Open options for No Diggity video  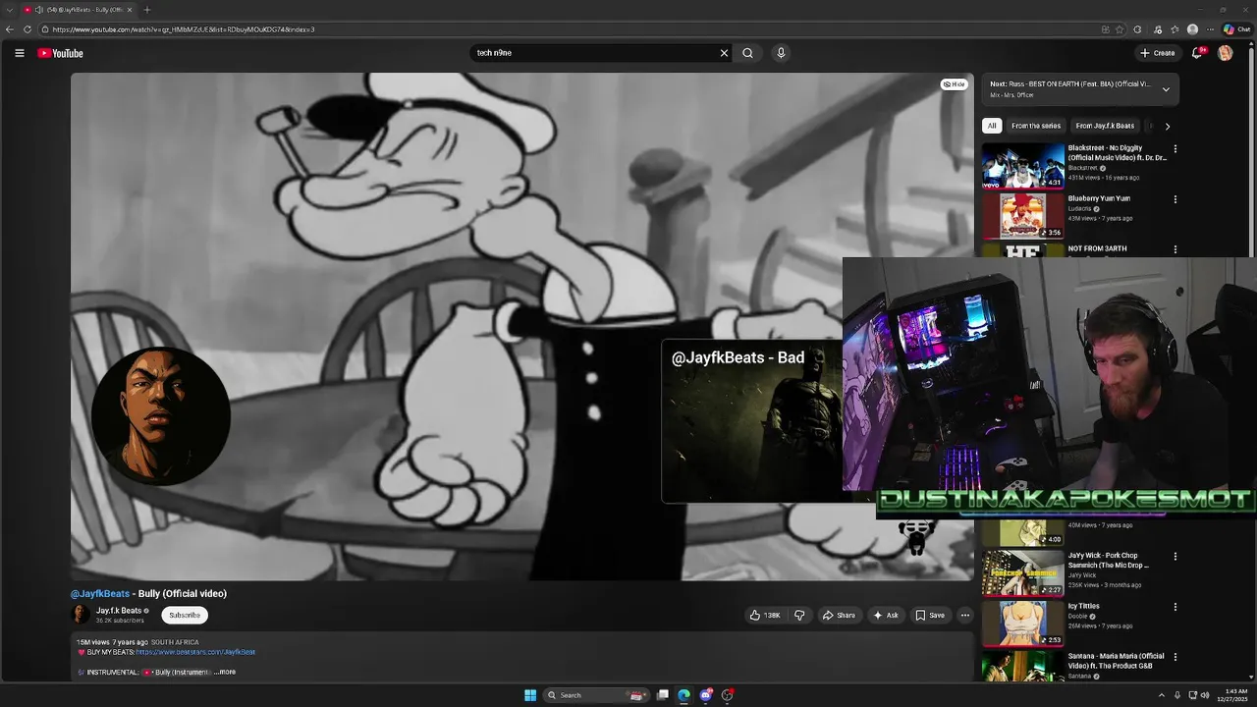pyautogui.click(x=1175, y=149)
